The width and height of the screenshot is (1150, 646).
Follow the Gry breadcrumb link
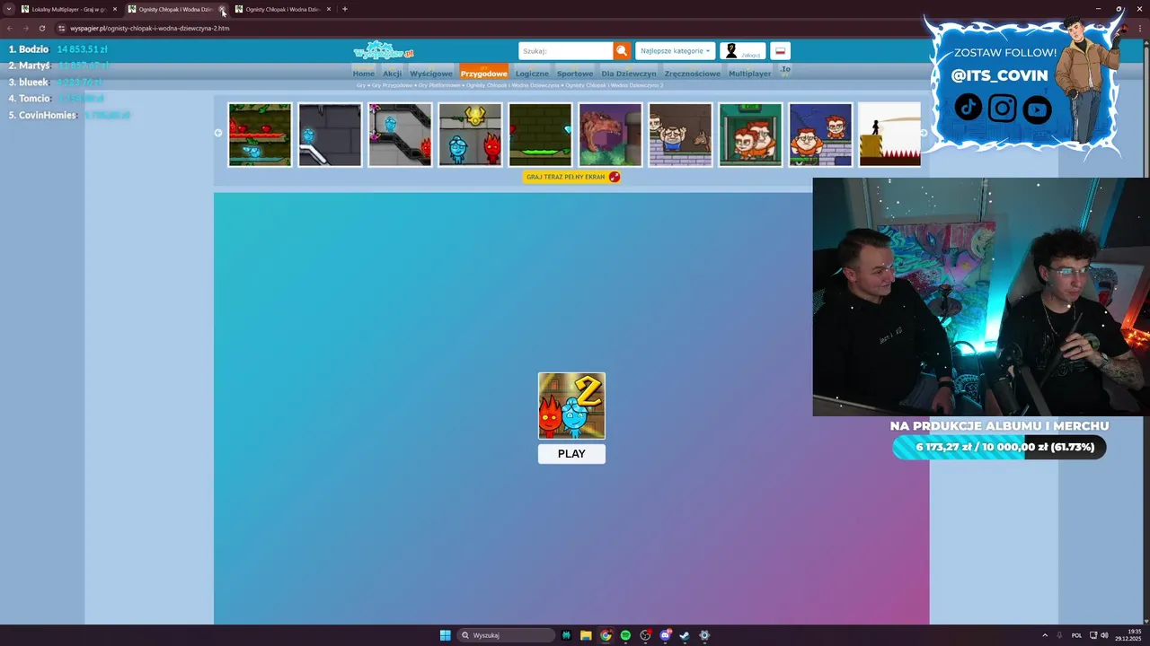point(361,85)
